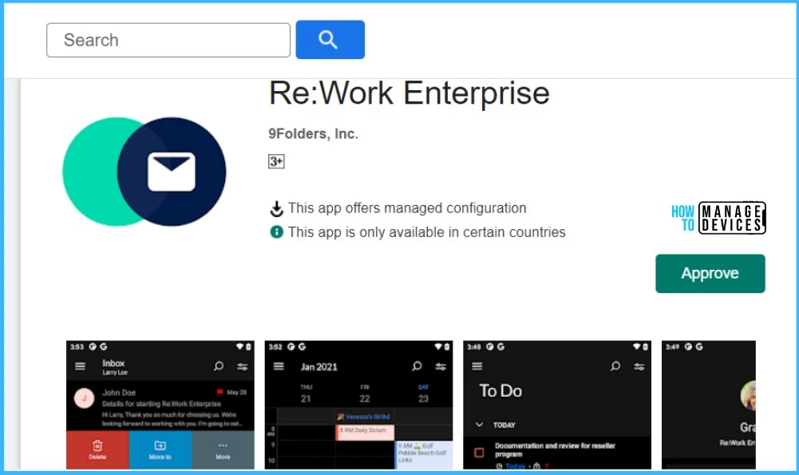This screenshot has height=475, width=799.
Task: Click hamburger menu in Inbox screenshot
Action: pos(80,366)
